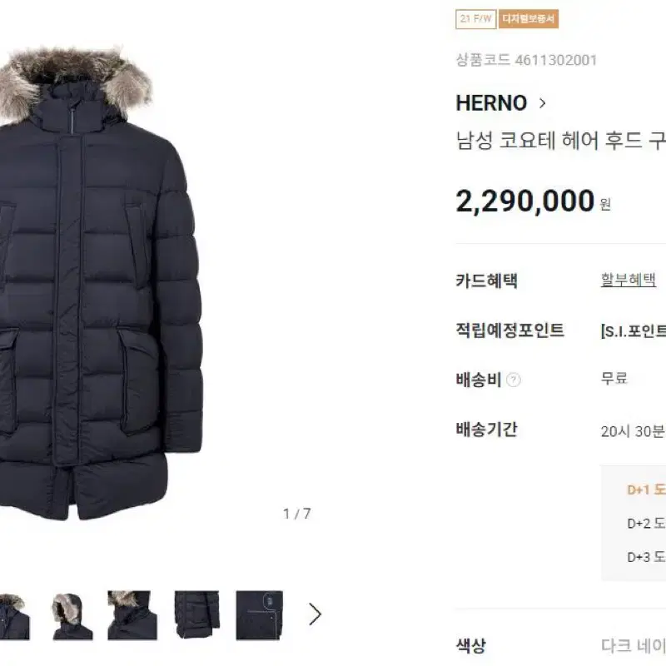Click the 21 F/W season tag

(475, 19)
